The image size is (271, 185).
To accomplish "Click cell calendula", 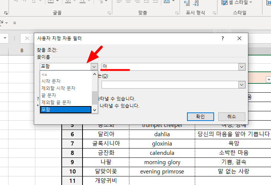I will (162, 153).
